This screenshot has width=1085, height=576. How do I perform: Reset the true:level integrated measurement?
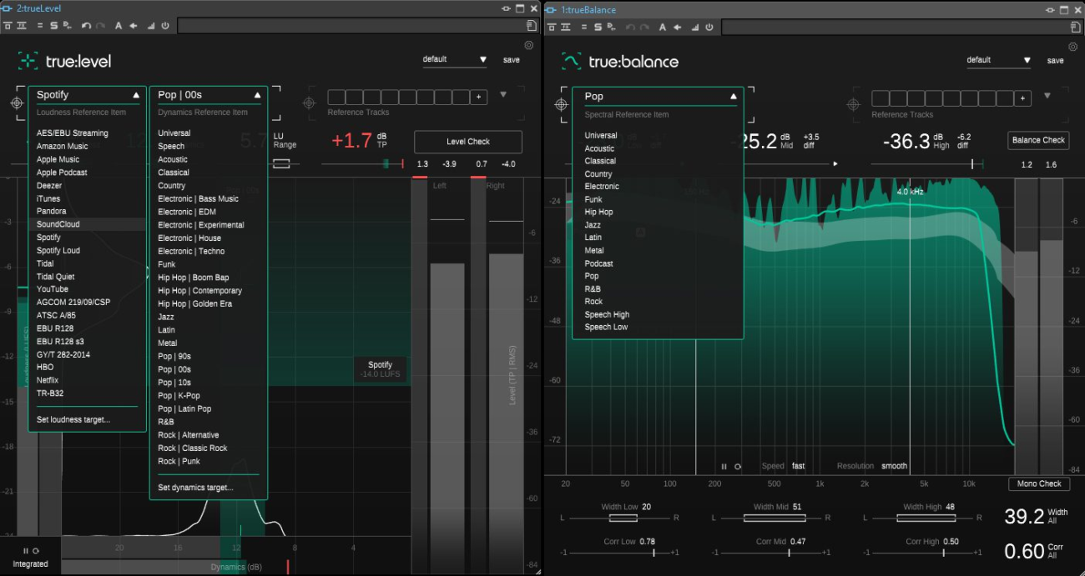coord(36,551)
